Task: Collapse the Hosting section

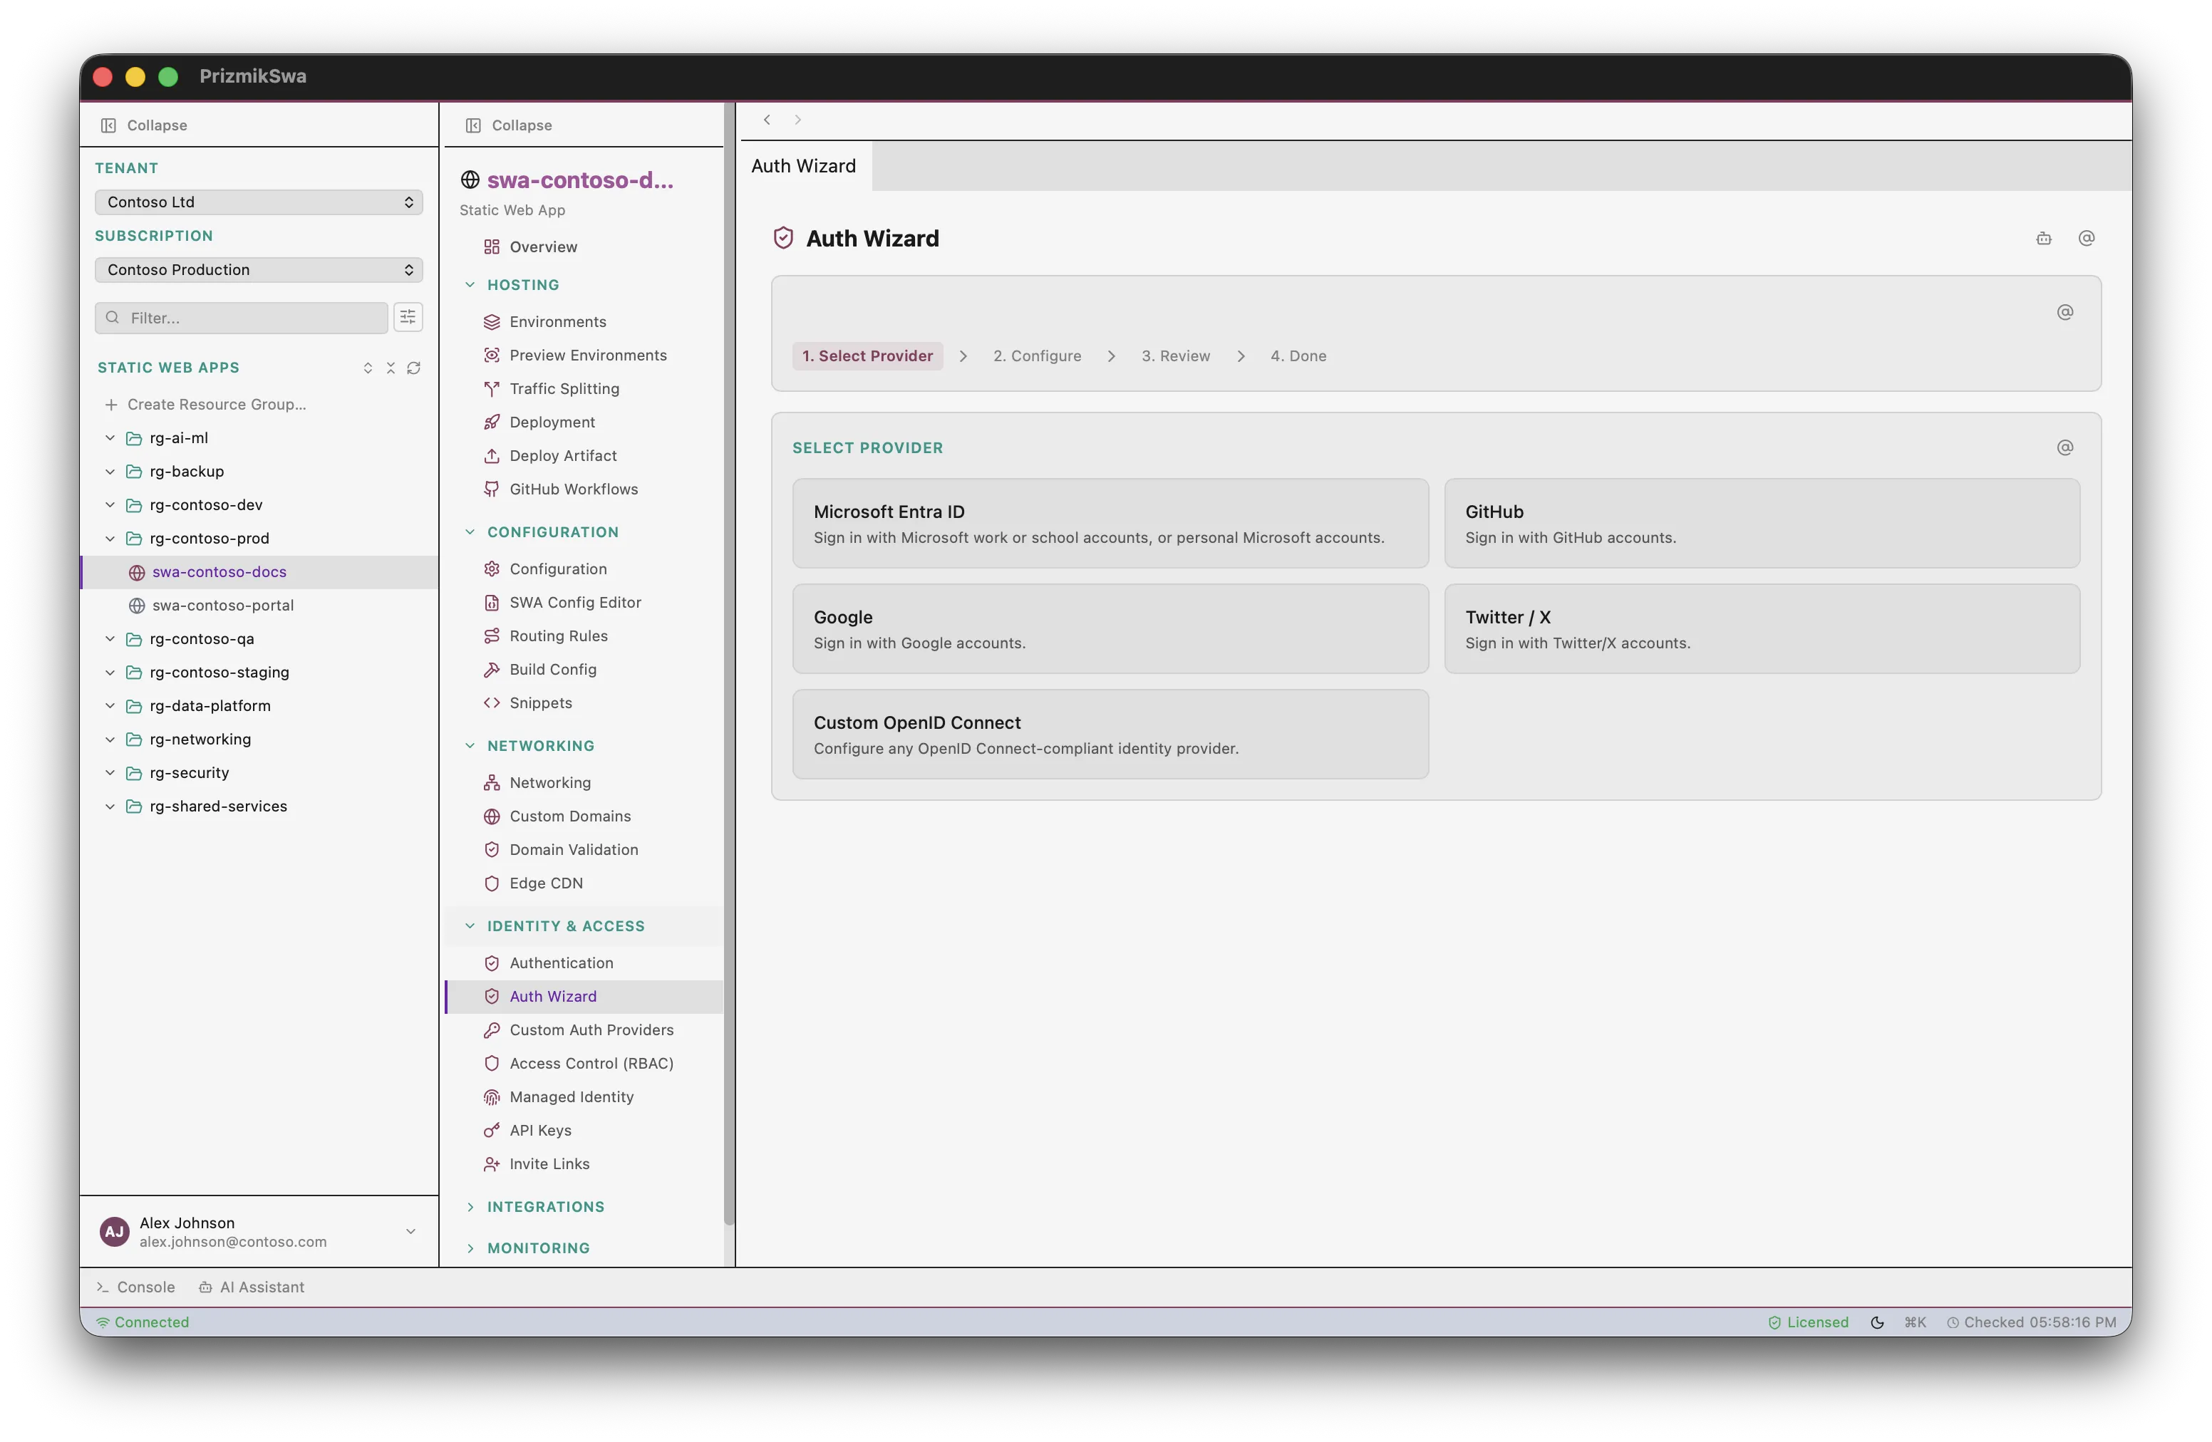Action: click(x=470, y=285)
